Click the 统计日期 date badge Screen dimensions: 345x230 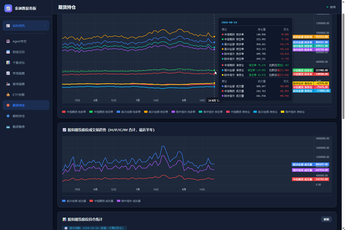pyautogui.click(x=94, y=228)
